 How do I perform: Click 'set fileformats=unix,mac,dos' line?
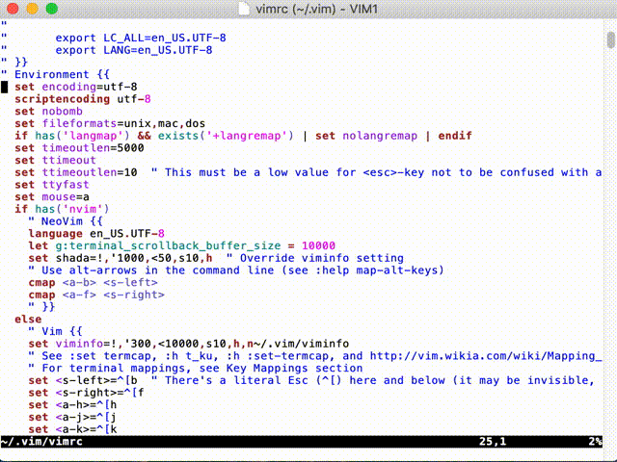pyautogui.click(x=110, y=123)
